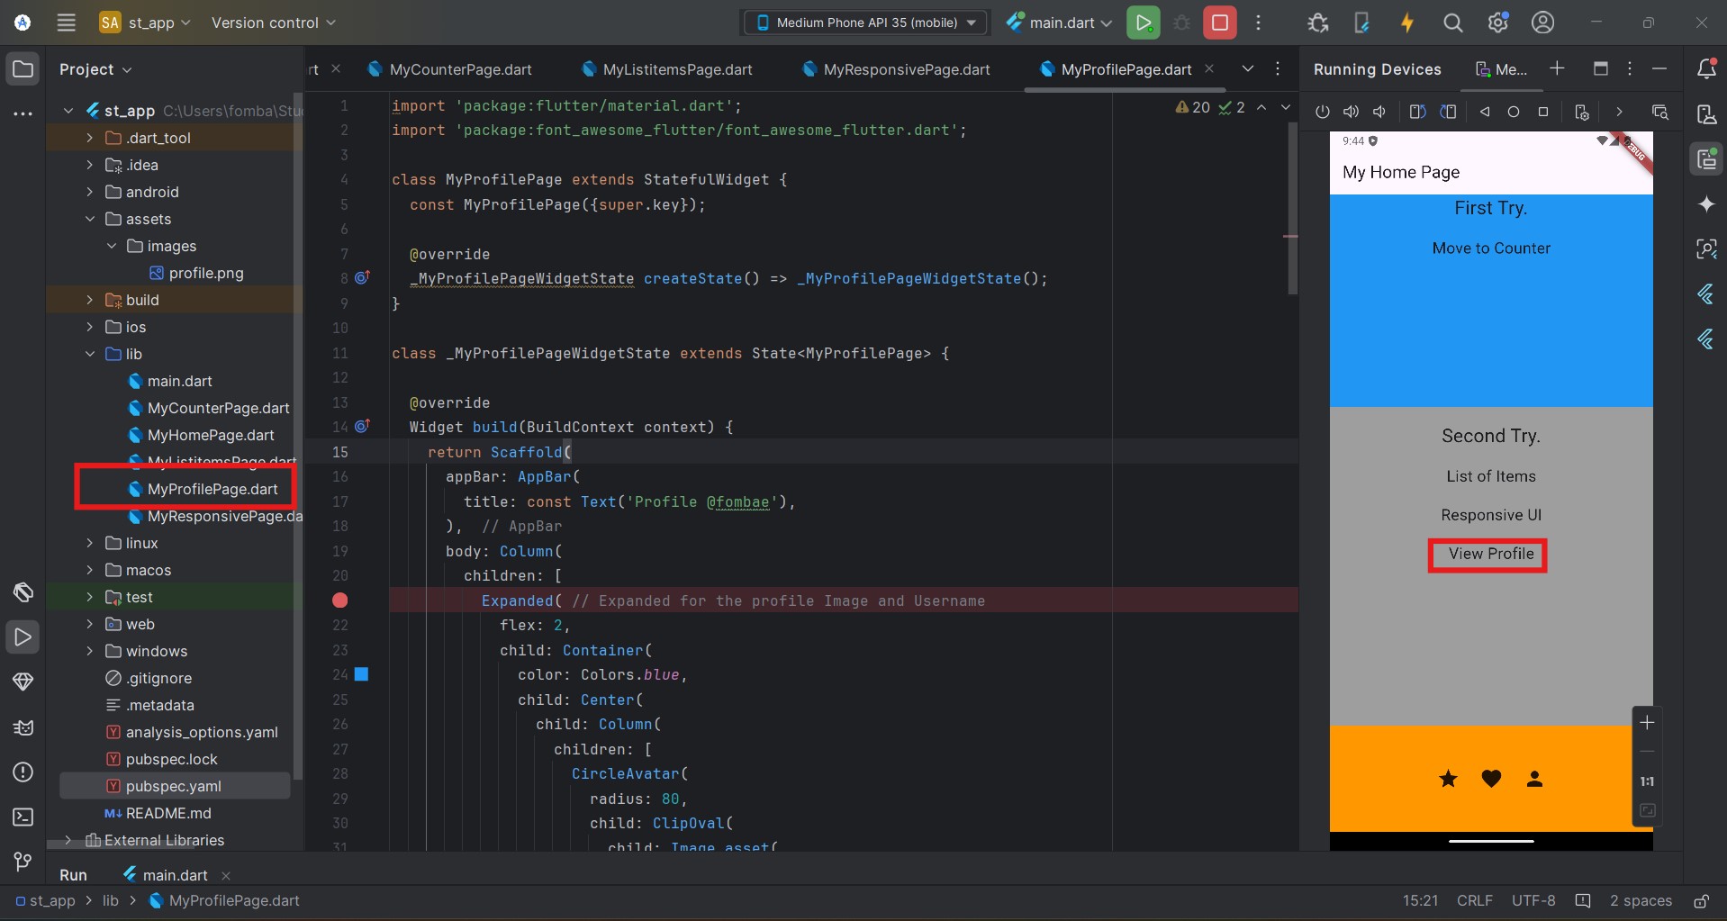Tap View Profile in the emulator
Screen dimensions: 1727x921
[1490, 554]
